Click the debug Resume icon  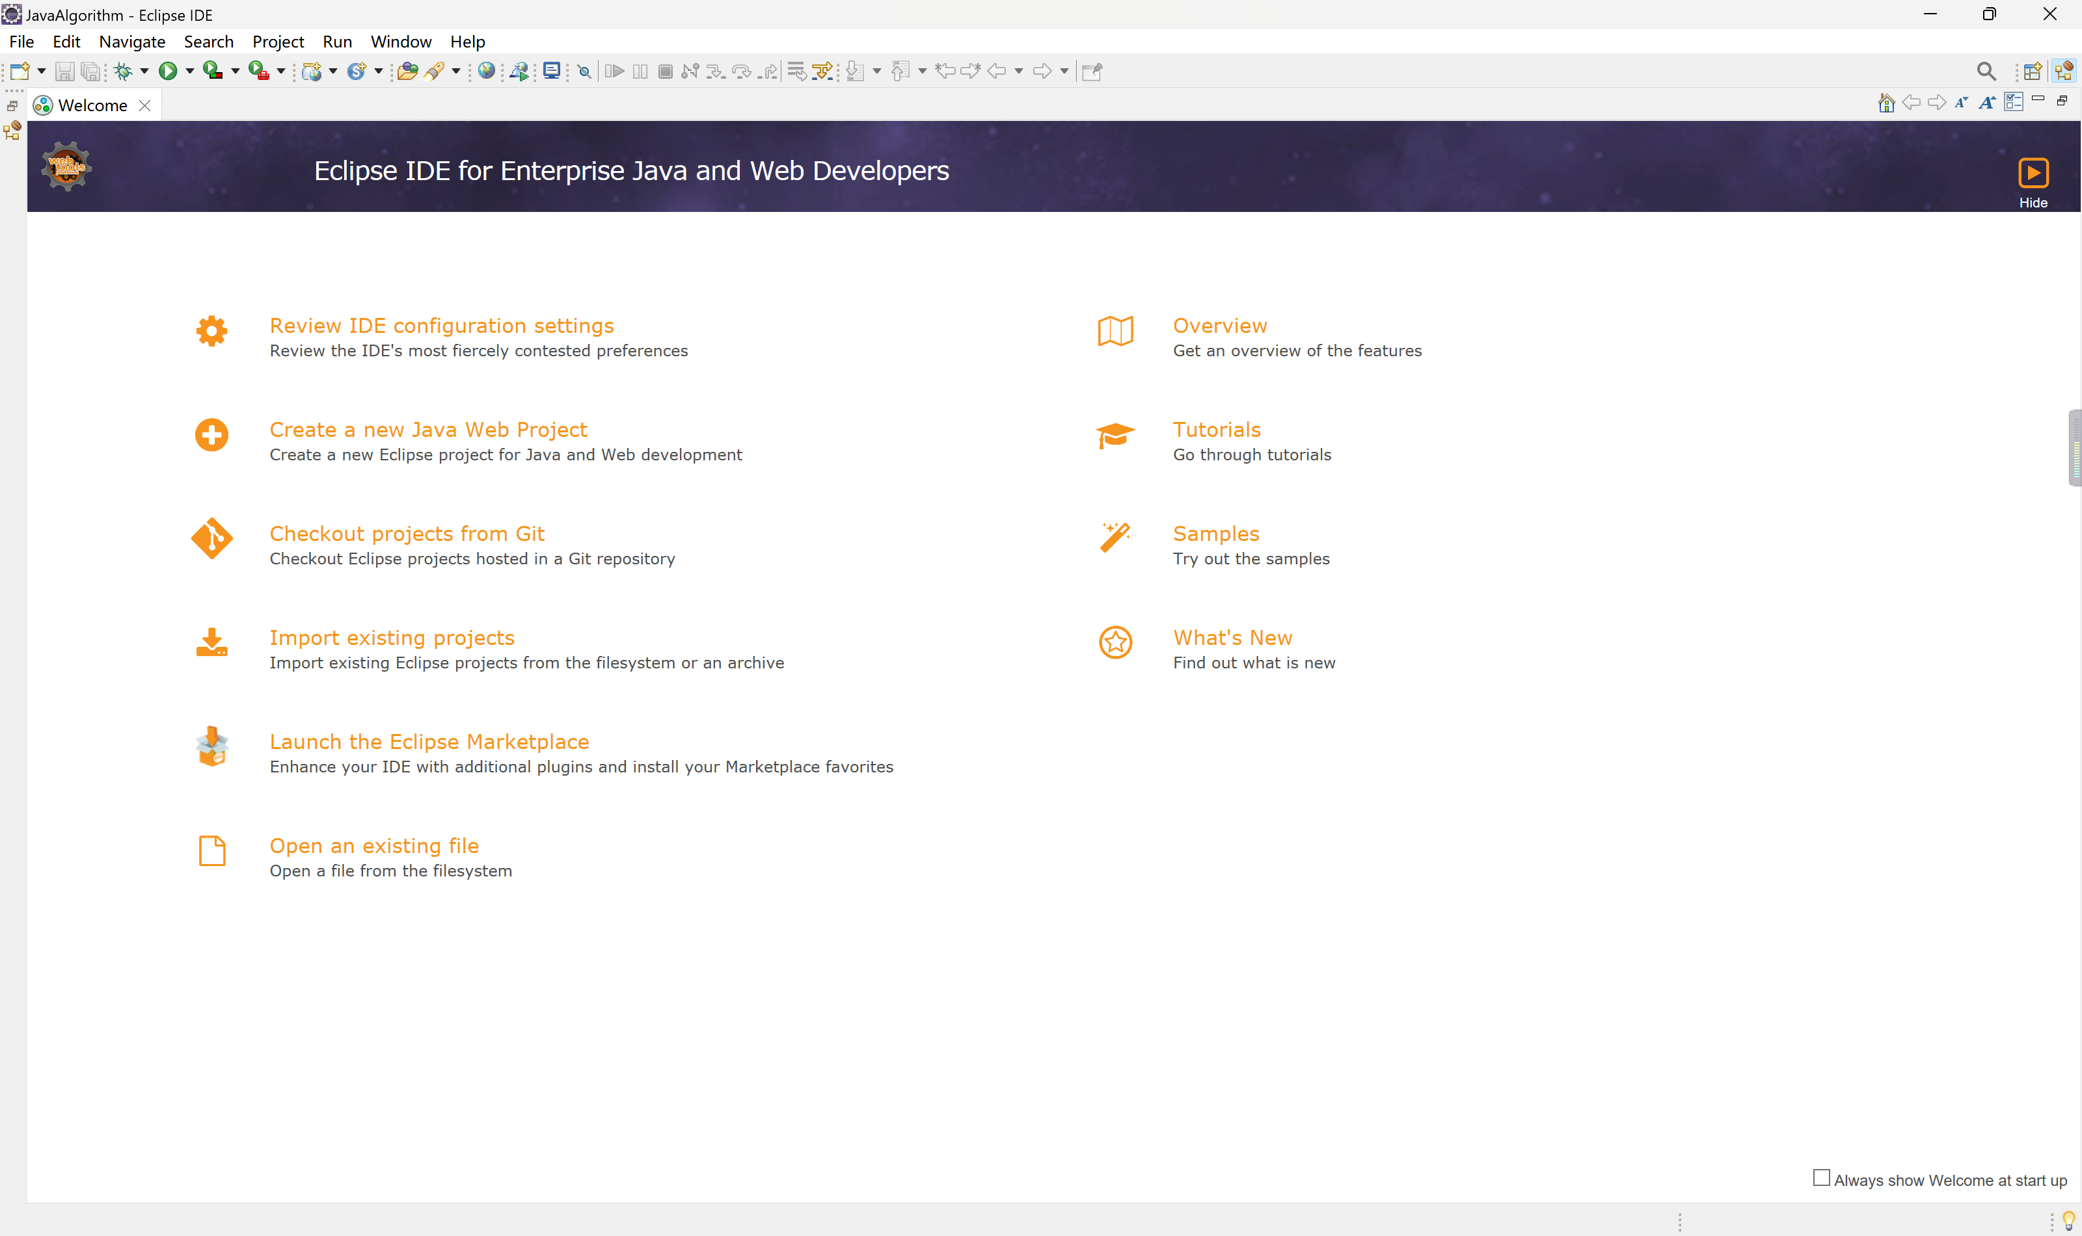(x=614, y=72)
